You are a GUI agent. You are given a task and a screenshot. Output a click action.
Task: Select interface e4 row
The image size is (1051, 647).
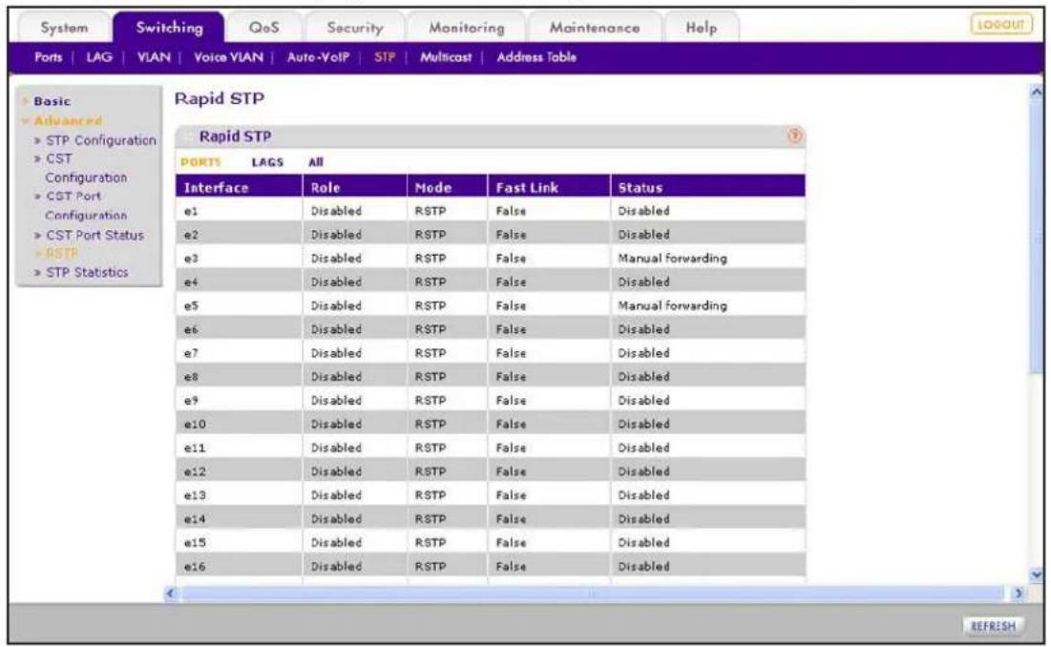pos(491,282)
